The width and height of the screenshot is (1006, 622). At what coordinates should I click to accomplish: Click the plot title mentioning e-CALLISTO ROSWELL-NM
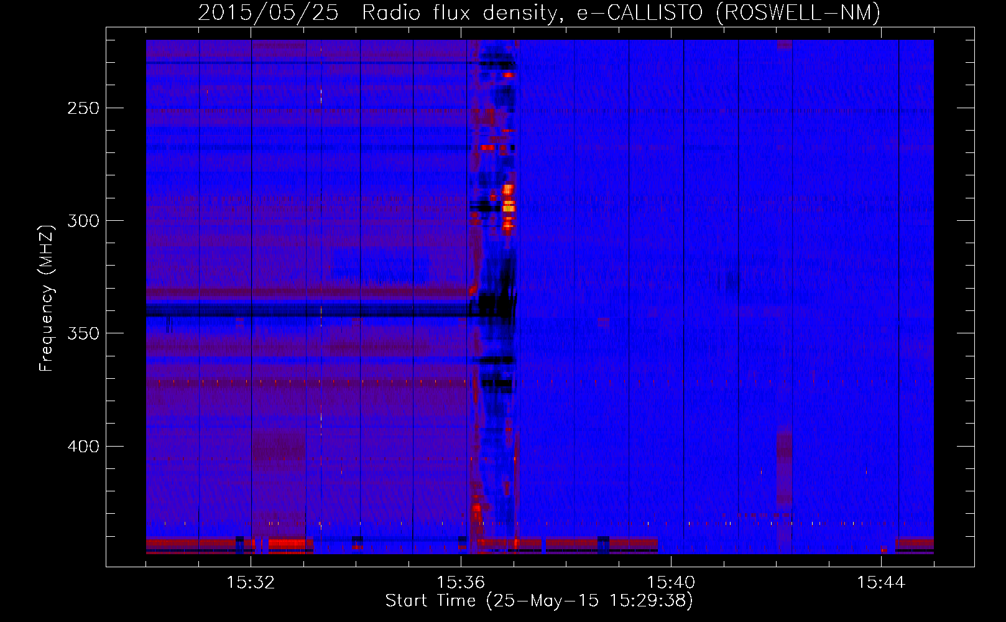click(539, 12)
